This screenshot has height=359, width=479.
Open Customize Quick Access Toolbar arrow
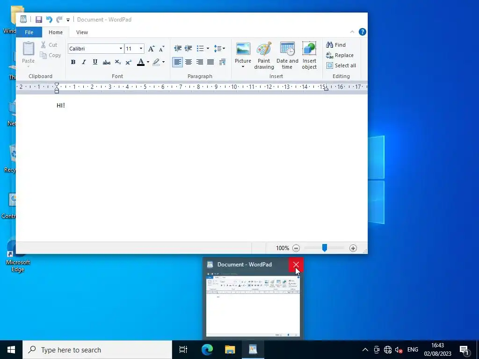tap(68, 20)
